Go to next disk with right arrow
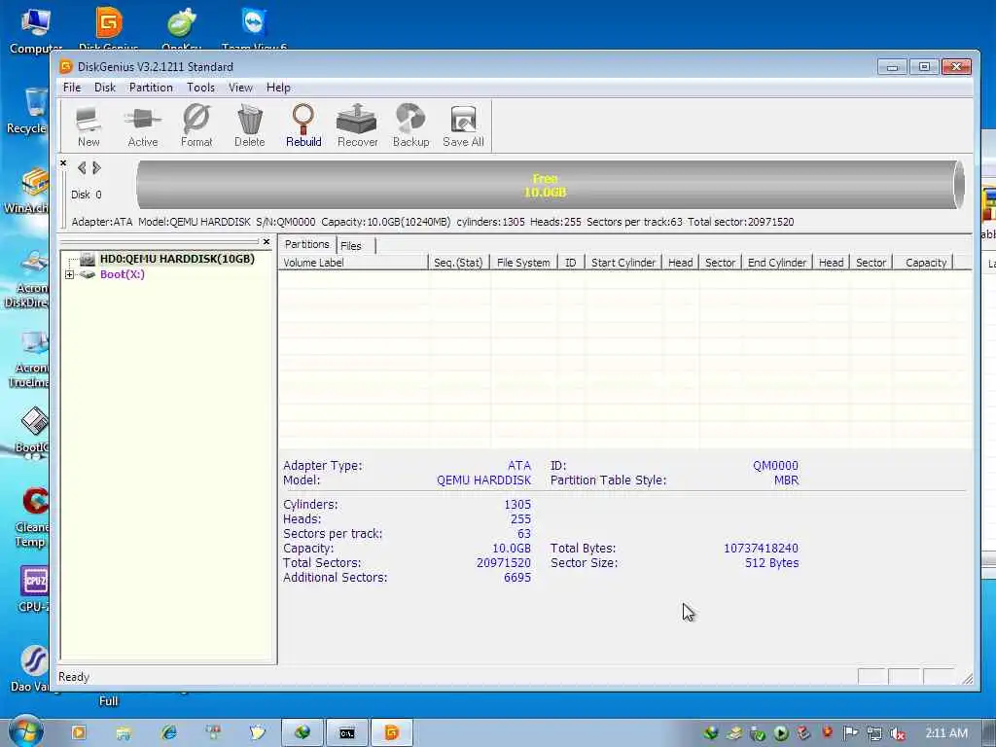The width and height of the screenshot is (996, 747). [x=96, y=167]
